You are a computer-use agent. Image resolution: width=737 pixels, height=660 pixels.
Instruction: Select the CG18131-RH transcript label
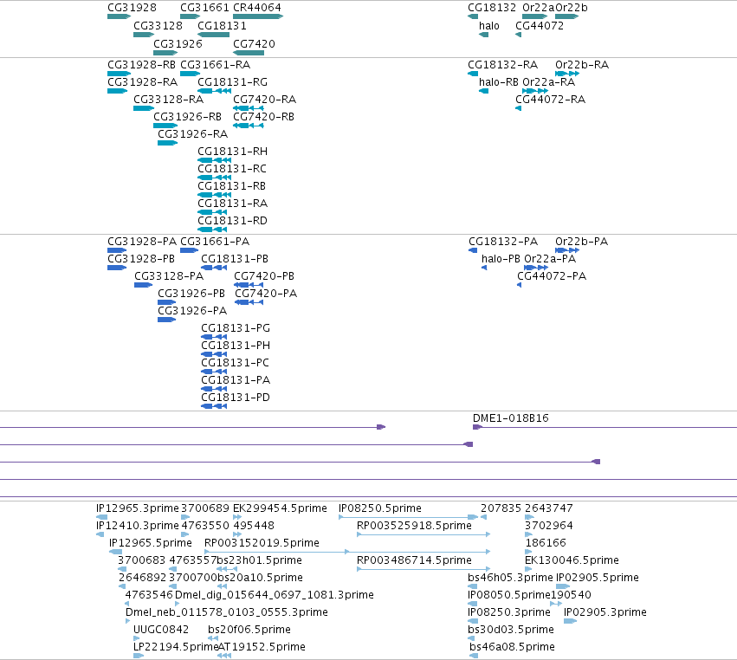[x=233, y=152]
